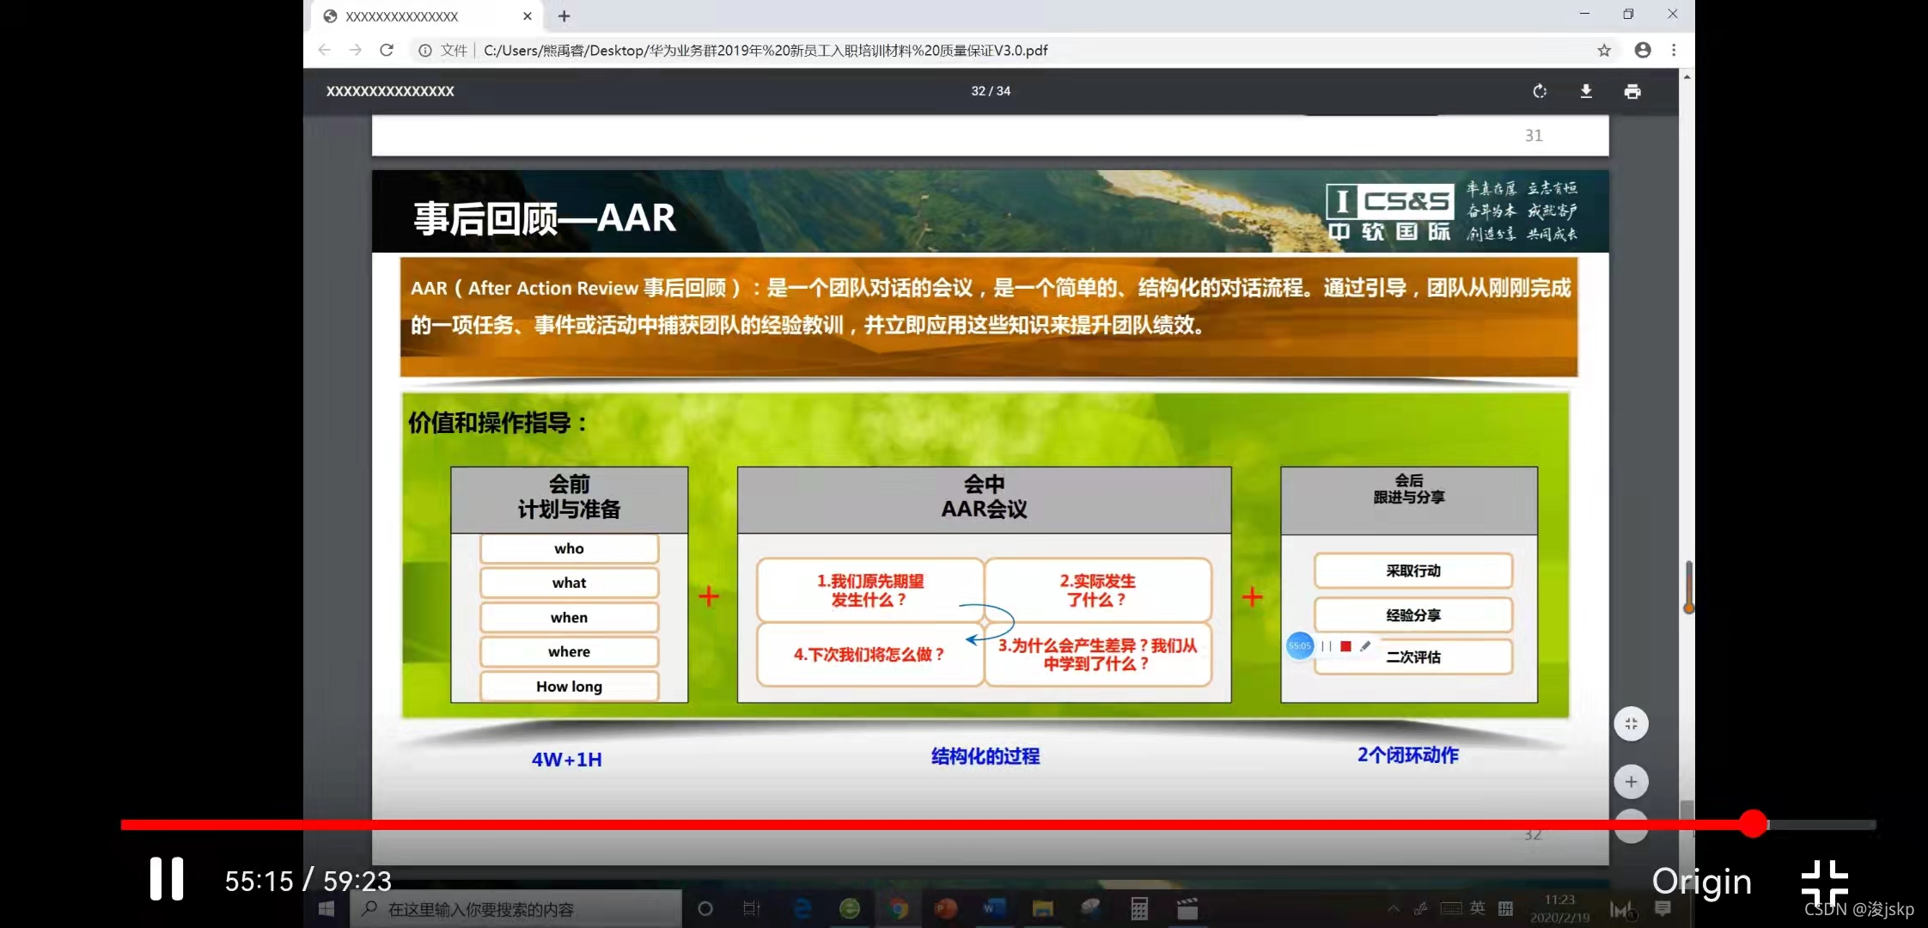Click the PDF fit-to-page round button
Viewport: 1928px width, 928px height.
tap(1631, 723)
